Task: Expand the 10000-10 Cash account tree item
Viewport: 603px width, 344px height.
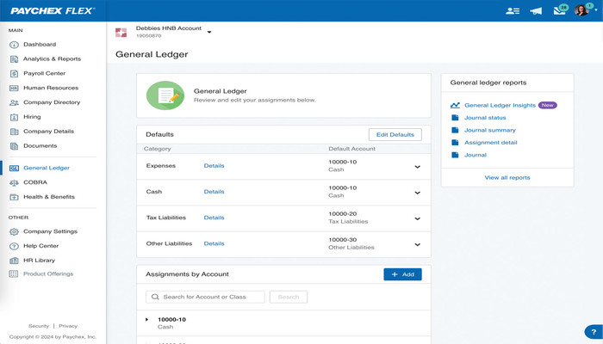Action: coord(147,320)
